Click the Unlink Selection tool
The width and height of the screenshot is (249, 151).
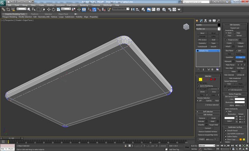tap(8, 9)
